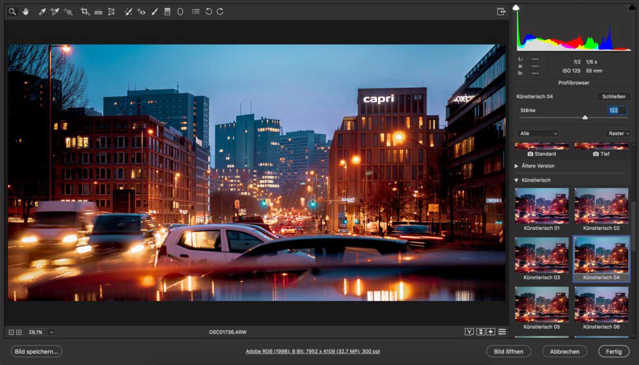Screen dimensions: 639x365
Task: Rotate image counterclockwise
Action: point(209,11)
